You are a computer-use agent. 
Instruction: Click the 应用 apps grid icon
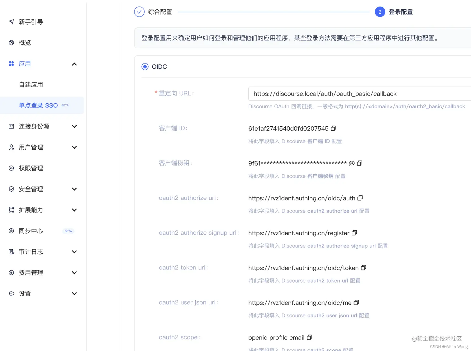click(x=11, y=63)
